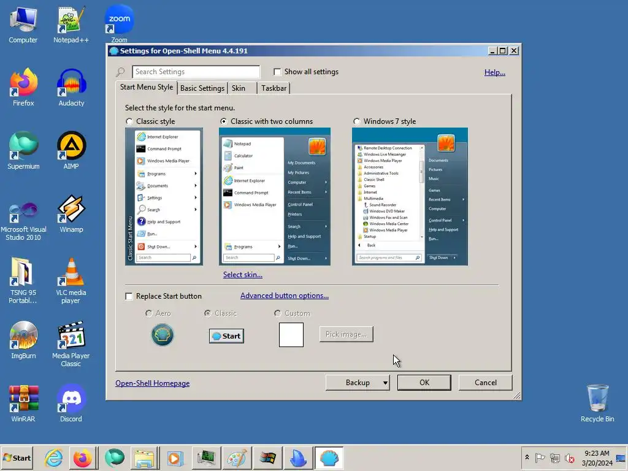628x471 pixels.
Task: Click the Open-Shell shell taskbar icon
Action: tap(329, 458)
